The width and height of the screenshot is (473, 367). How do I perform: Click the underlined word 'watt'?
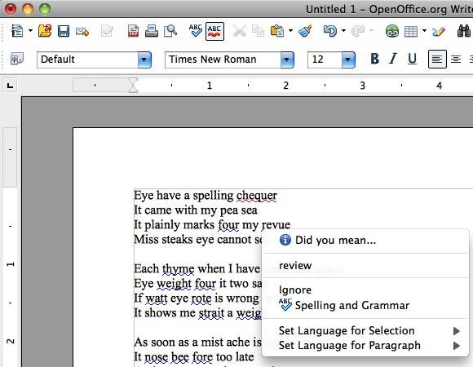pos(157,298)
